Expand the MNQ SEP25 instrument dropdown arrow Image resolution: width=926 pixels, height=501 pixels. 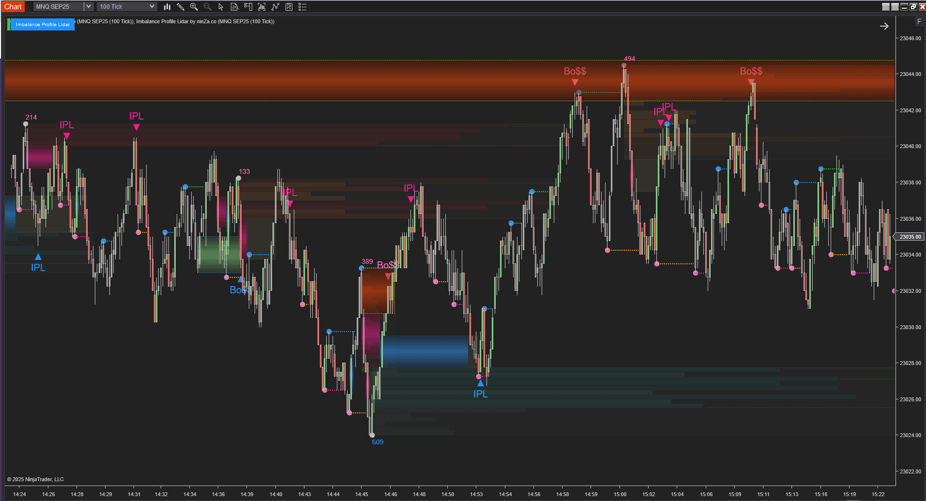tap(89, 7)
